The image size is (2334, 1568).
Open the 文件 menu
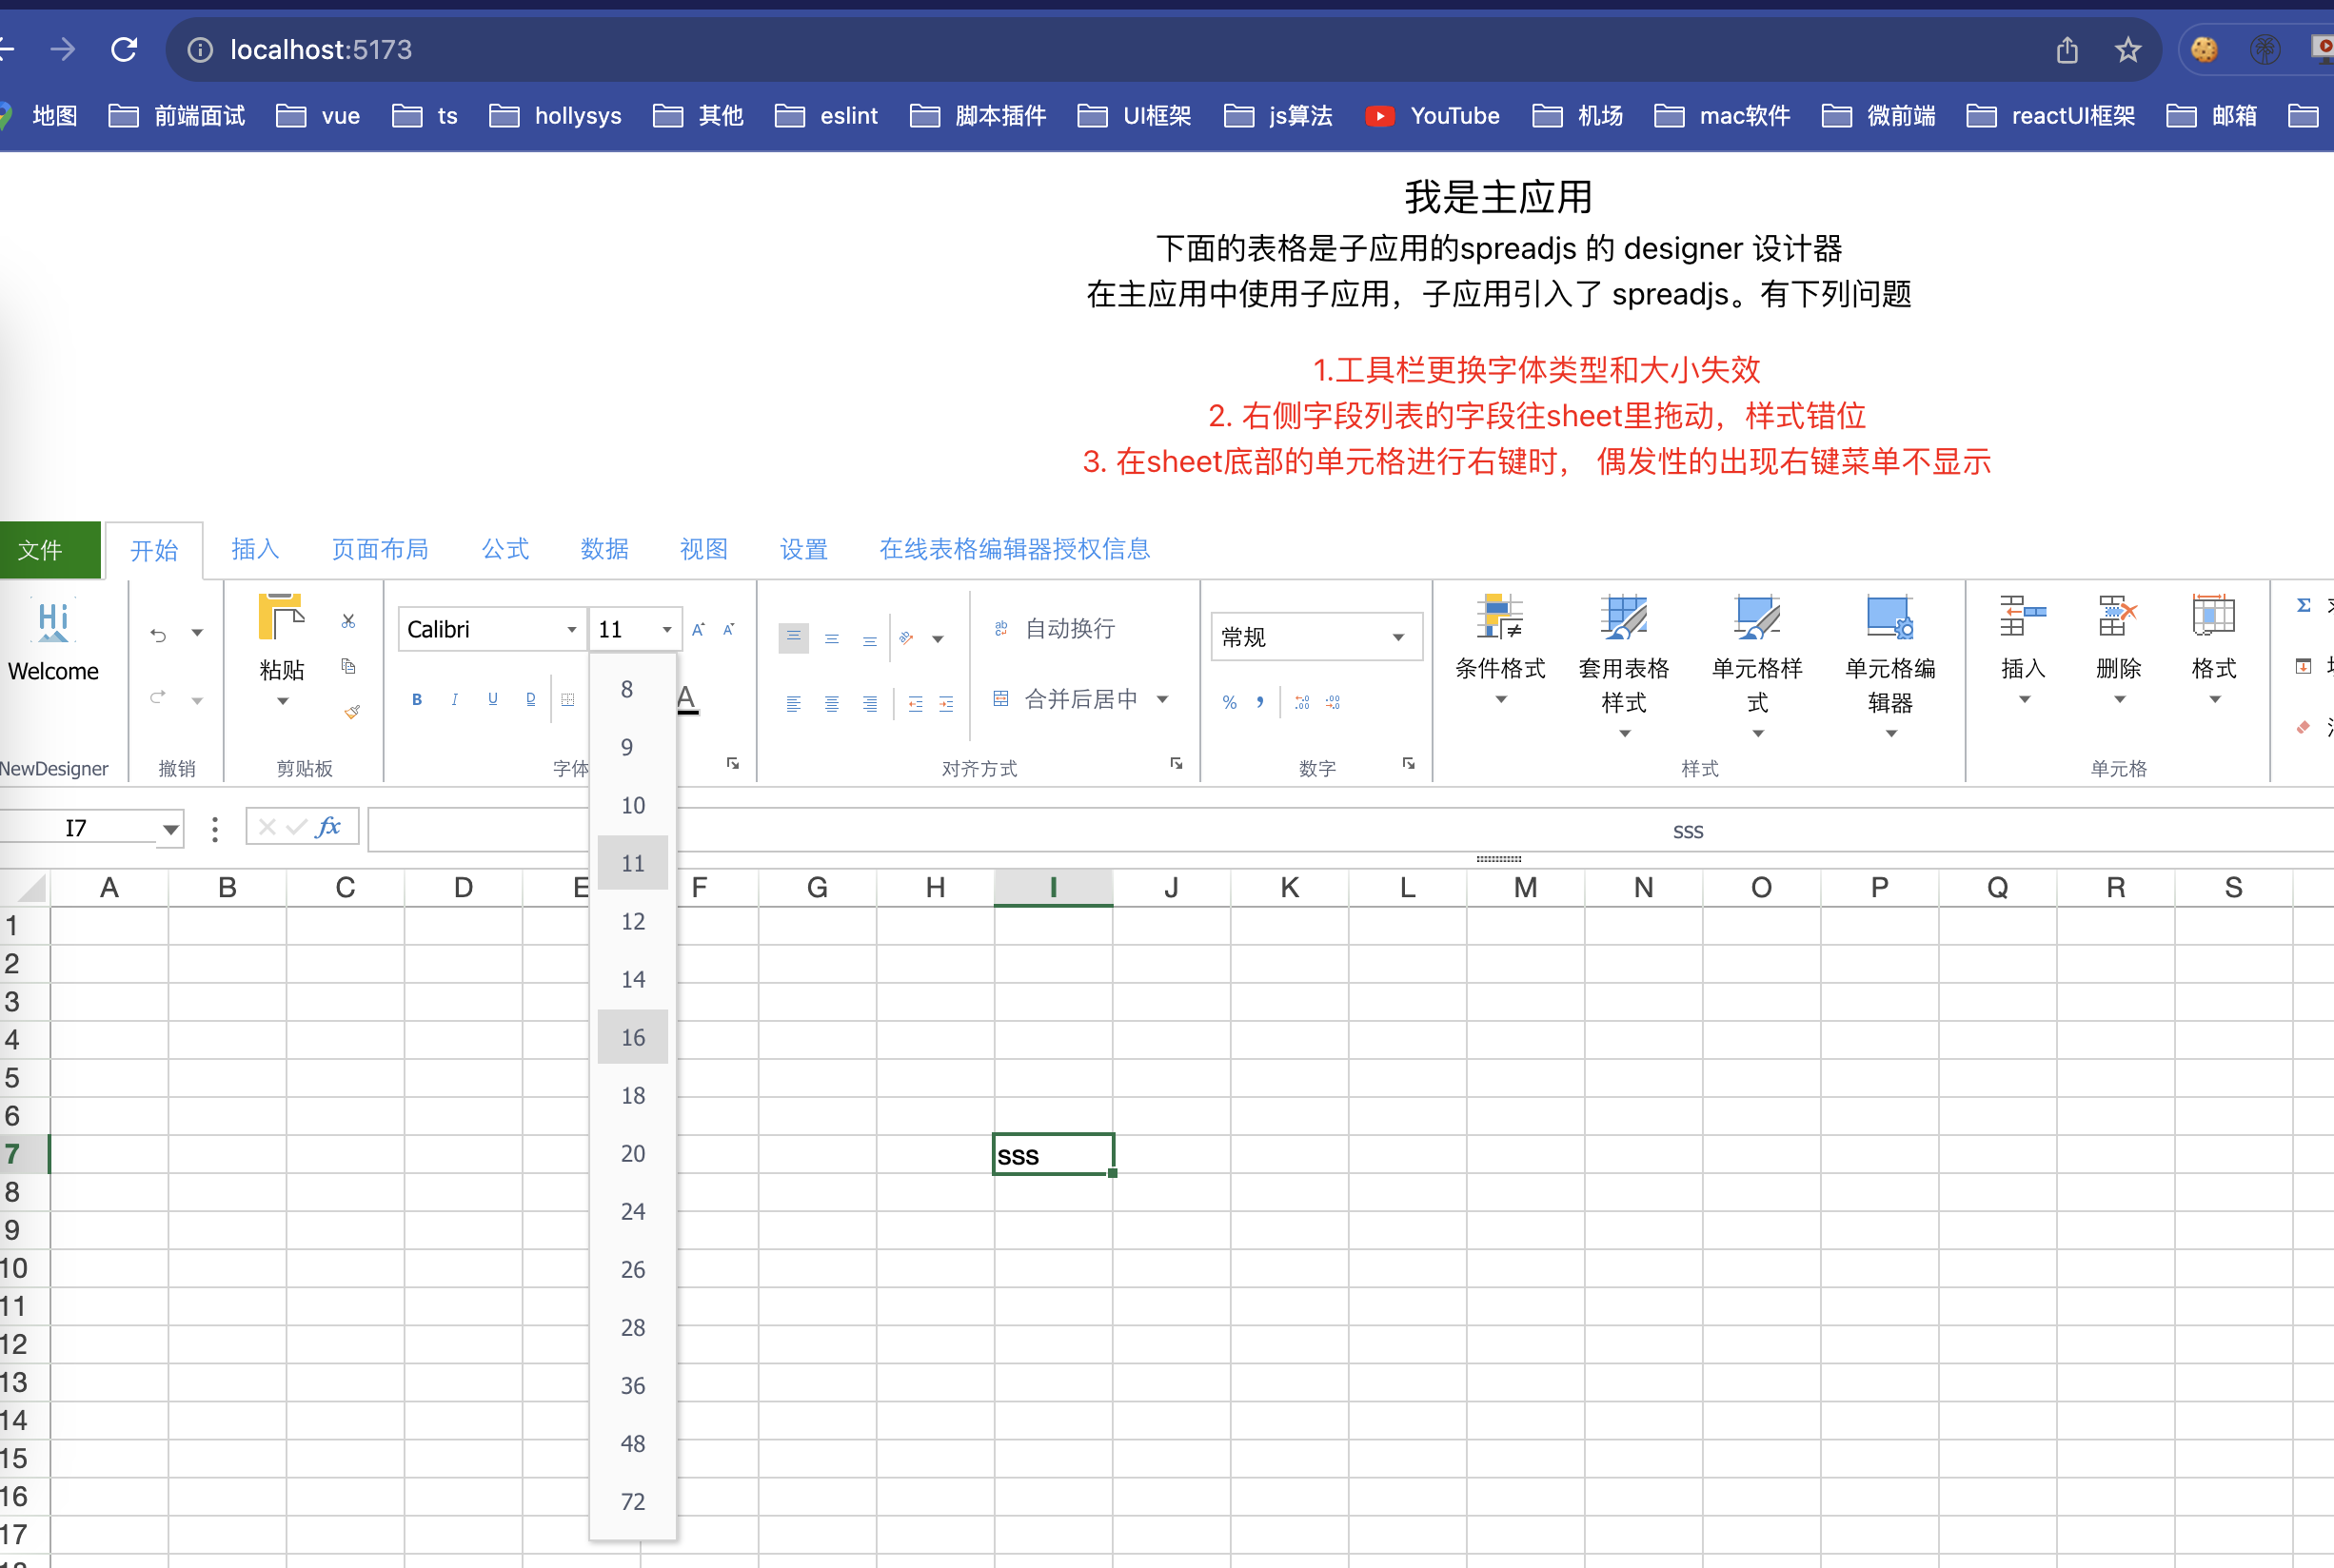38,549
